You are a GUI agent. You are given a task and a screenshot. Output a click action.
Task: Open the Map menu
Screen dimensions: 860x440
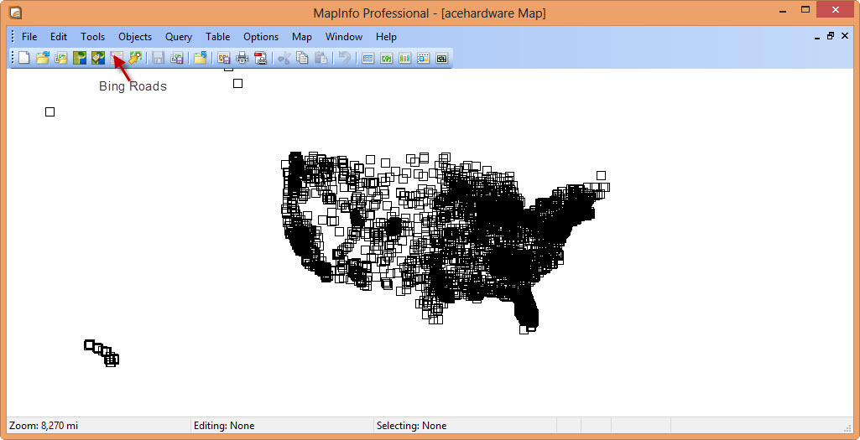[x=302, y=37]
